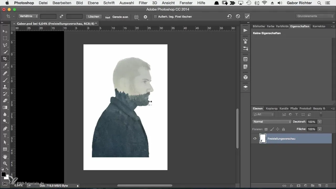This screenshot has height=189, width=336.
Task: Select the Brush tool
Action: [5, 80]
